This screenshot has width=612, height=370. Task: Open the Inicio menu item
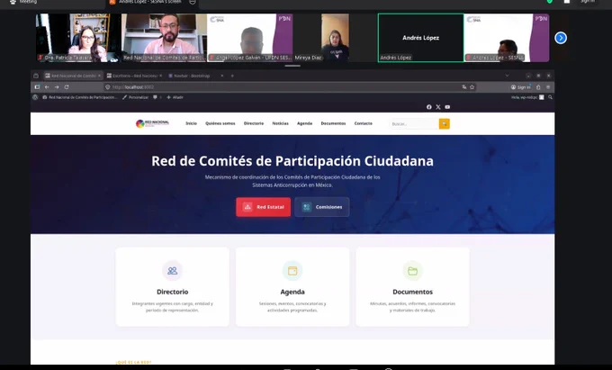(x=191, y=123)
